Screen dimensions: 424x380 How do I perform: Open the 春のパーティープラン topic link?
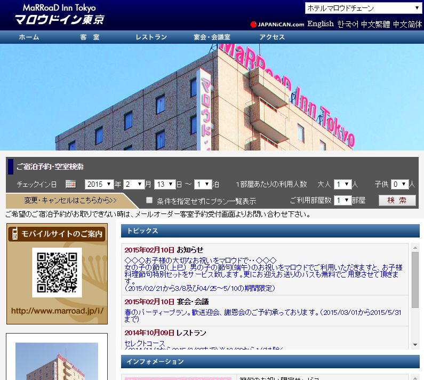263,315
